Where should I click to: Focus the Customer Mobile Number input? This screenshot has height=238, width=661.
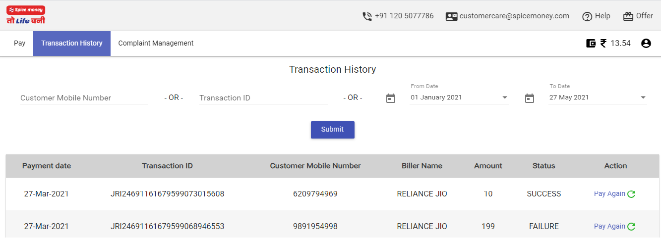point(84,98)
